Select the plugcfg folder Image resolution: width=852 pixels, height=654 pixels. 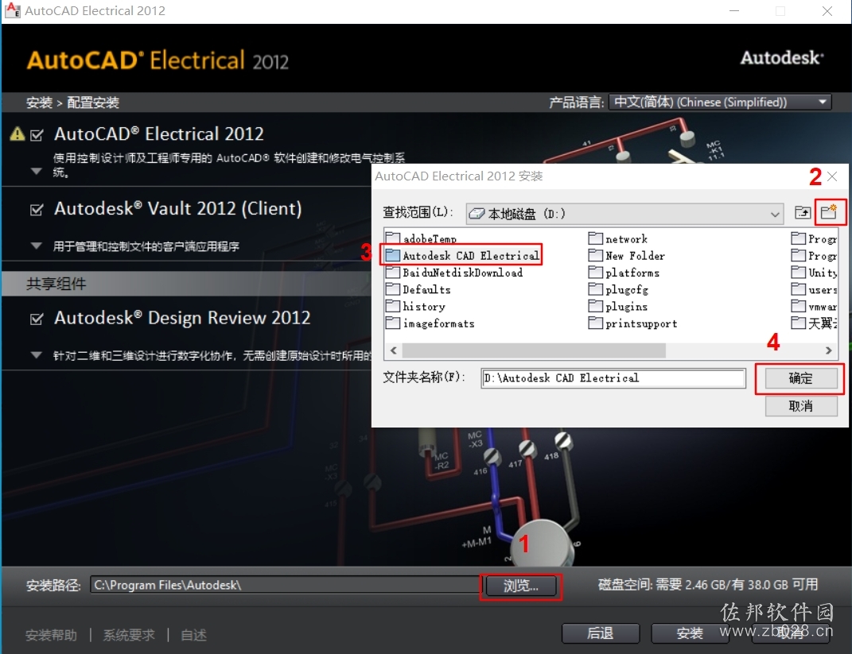pyautogui.click(x=619, y=289)
